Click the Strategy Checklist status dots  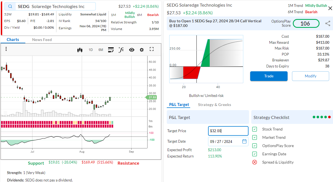pyautogui.click(x=322, y=117)
